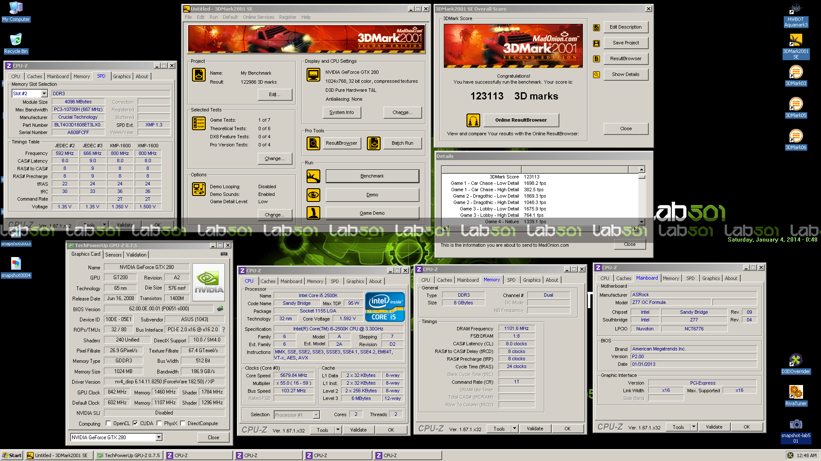
Task: Expand Tools dropdown arrow in CPU-Z Mainboard window
Action: (694, 427)
